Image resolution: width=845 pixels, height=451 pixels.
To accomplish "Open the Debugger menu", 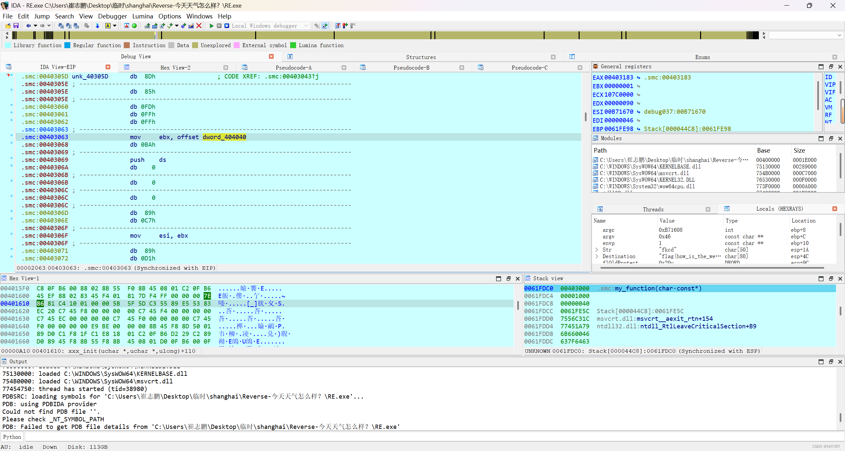I will coord(112,16).
